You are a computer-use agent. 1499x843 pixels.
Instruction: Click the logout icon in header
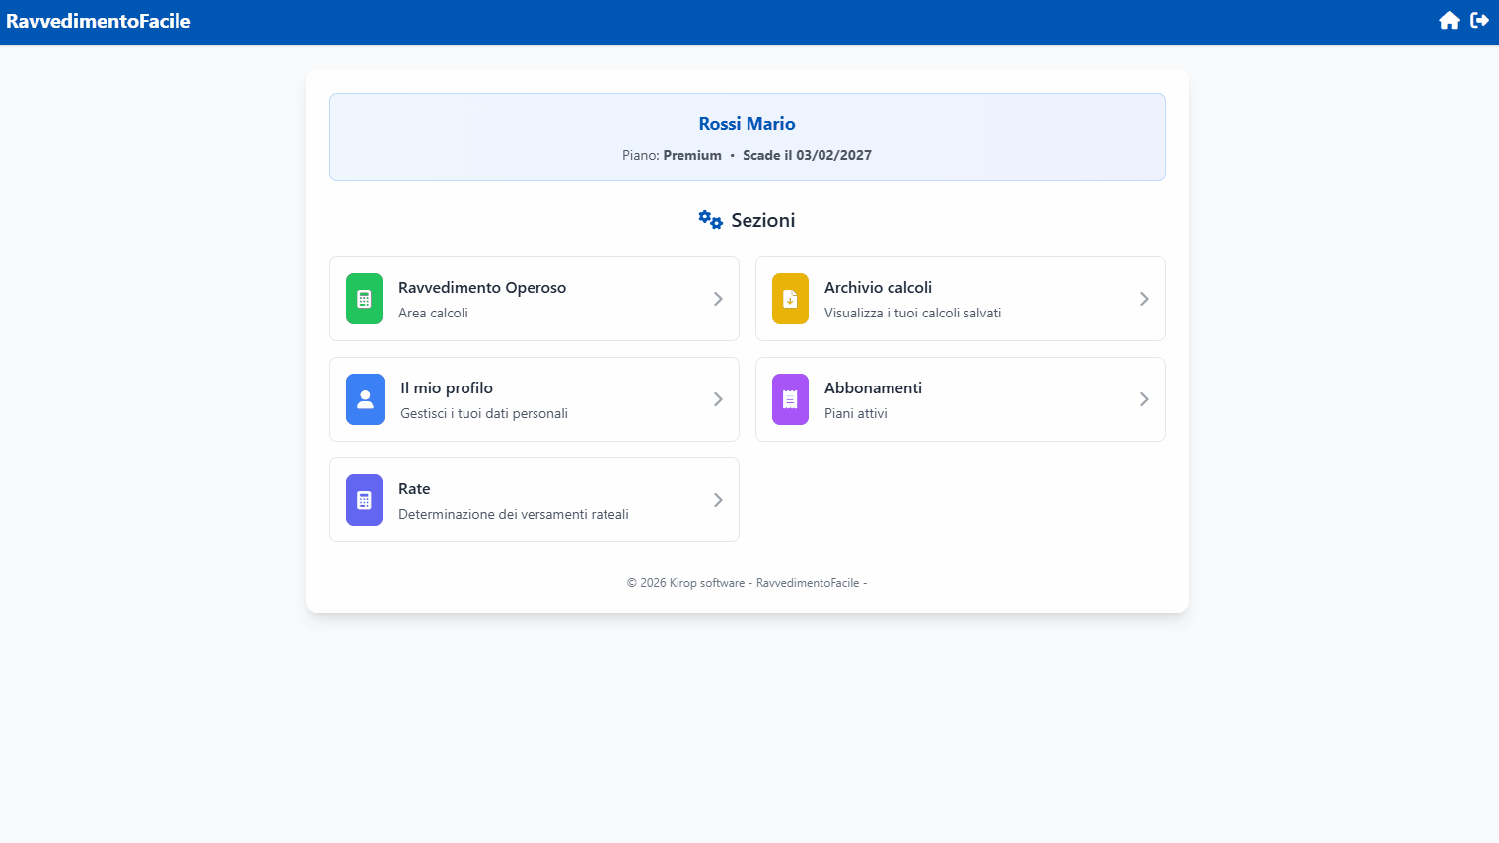(x=1479, y=21)
